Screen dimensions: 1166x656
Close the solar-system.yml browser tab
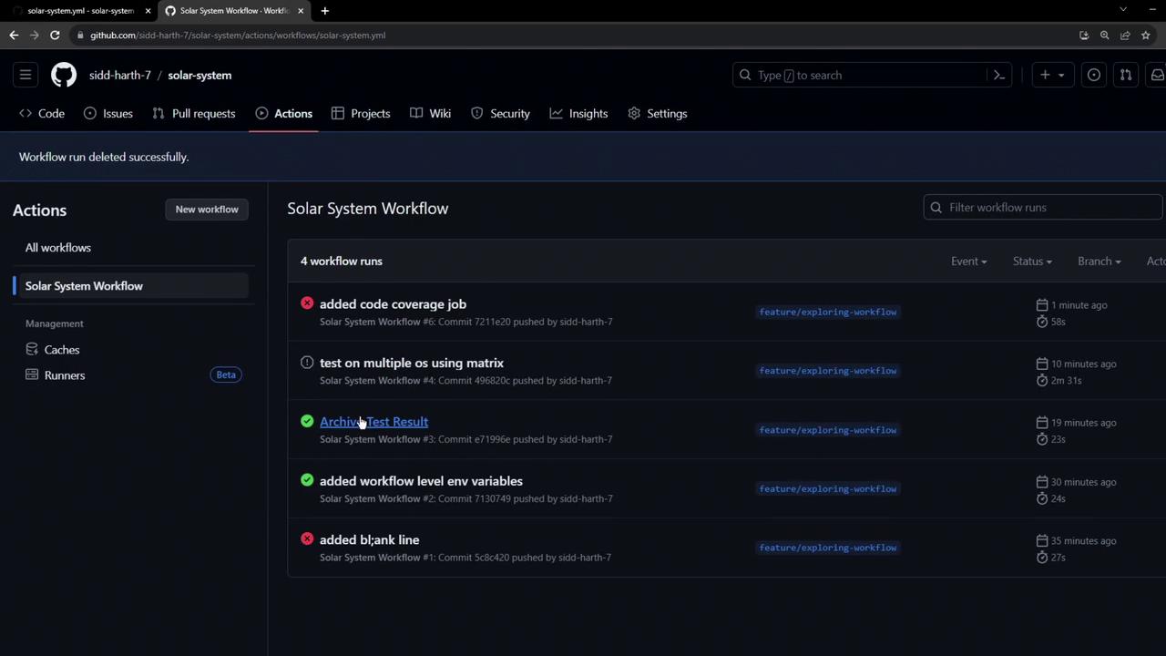tap(148, 10)
